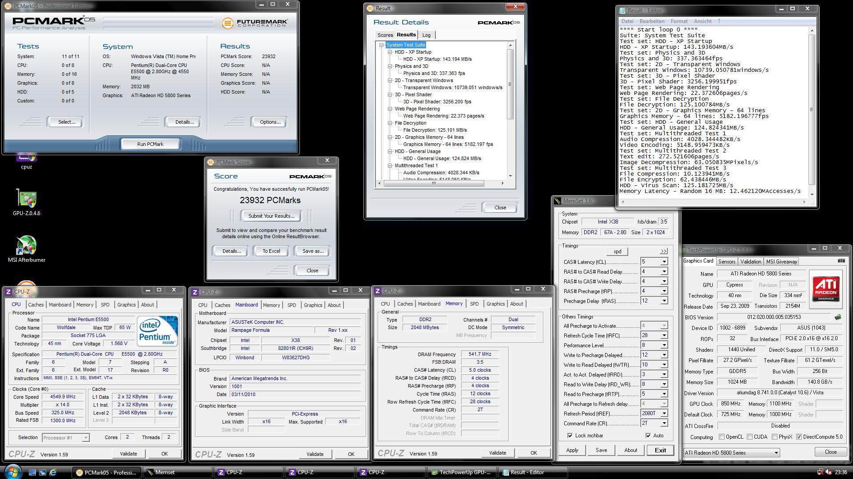Click the Switch Between Windows quick launch icon

tap(43, 472)
